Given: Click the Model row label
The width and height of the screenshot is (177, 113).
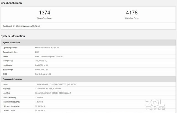Looking at the screenshot, I should tap(5, 56).
